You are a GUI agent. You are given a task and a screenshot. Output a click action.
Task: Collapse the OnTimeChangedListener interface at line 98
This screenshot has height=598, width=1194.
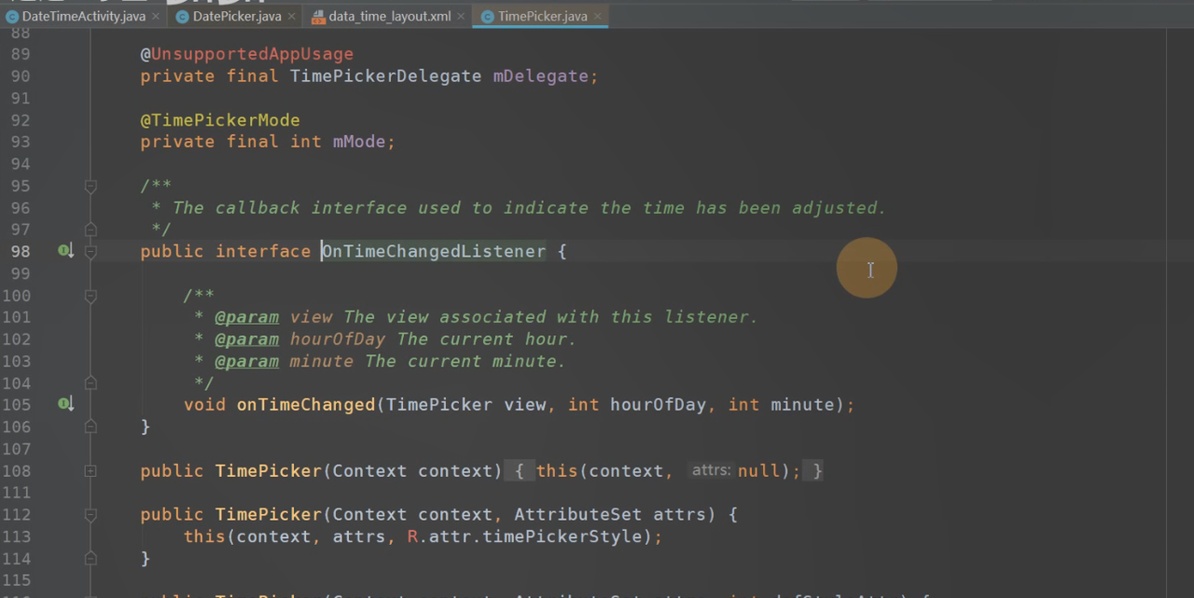coord(90,251)
